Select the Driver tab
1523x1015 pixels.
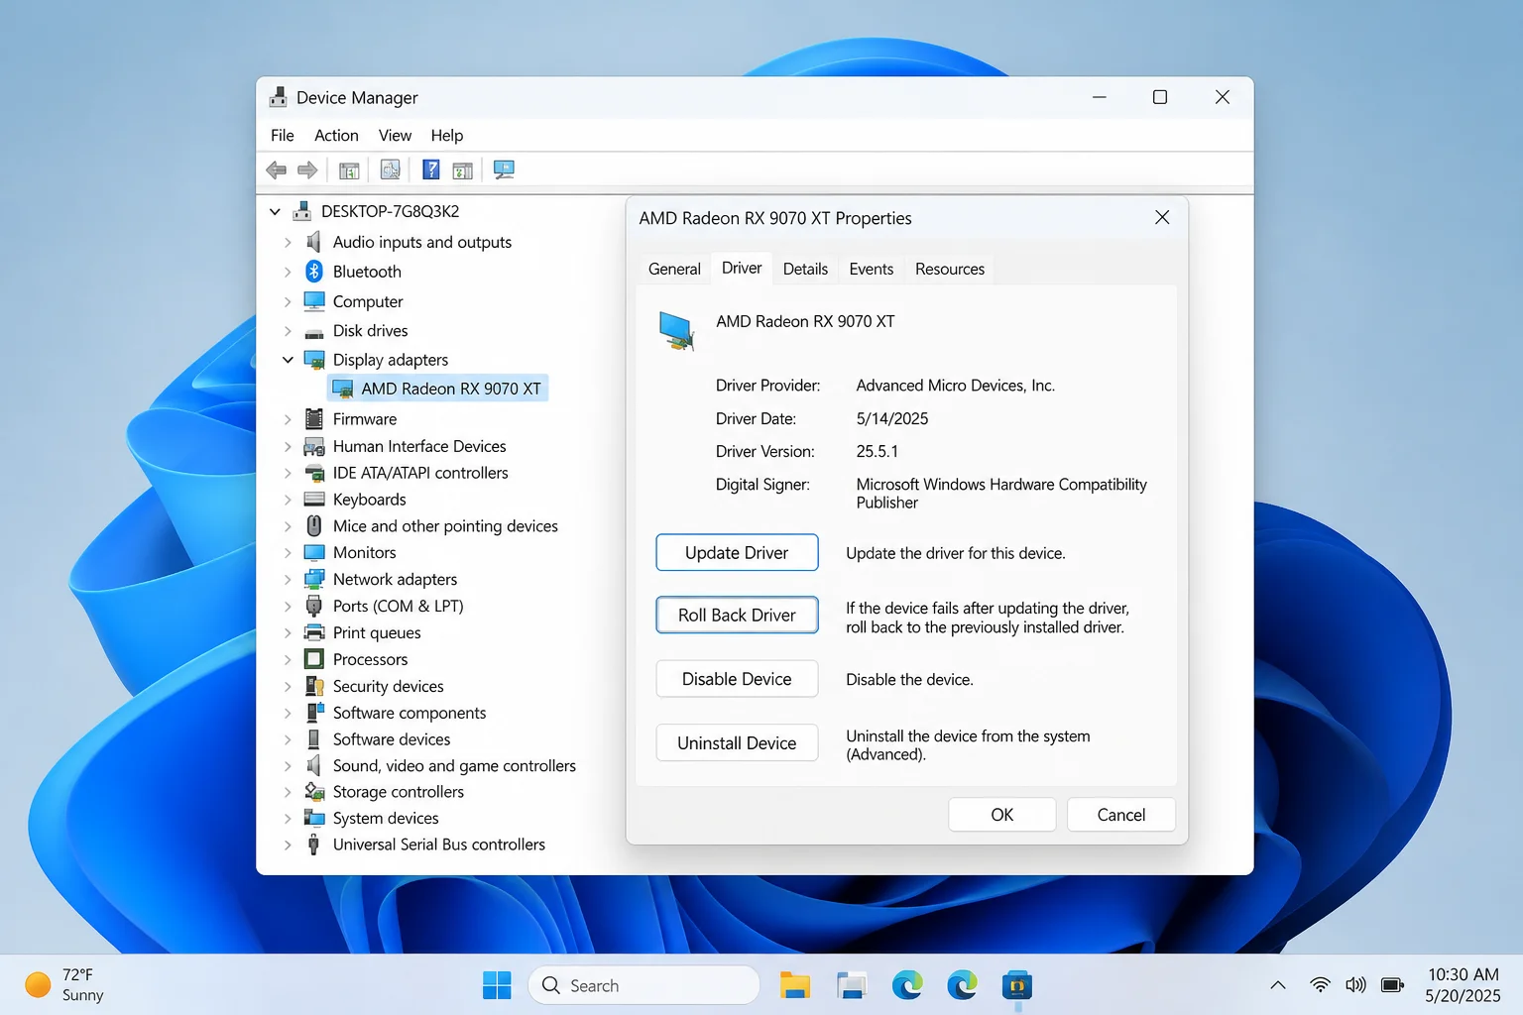[742, 269]
